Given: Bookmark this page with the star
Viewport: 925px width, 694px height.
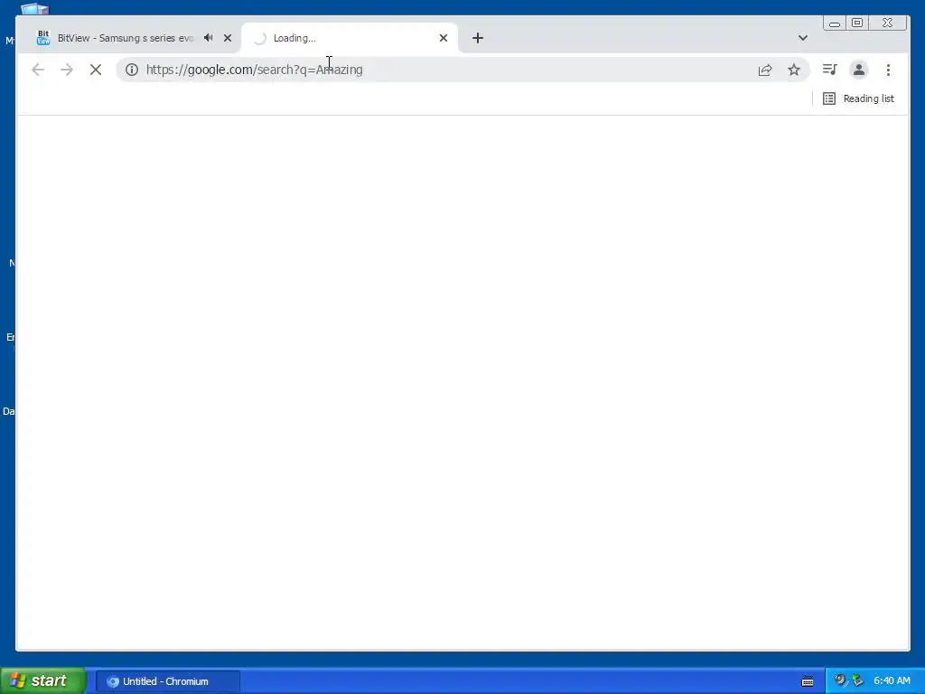Looking at the screenshot, I should (x=794, y=70).
